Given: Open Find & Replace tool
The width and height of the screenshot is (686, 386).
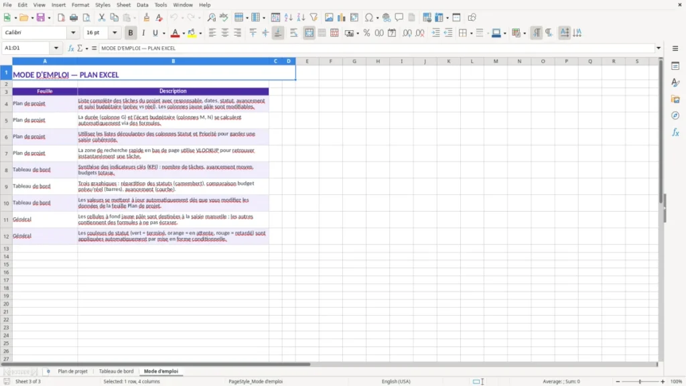Looking at the screenshot, I should (x=211, y=17).
